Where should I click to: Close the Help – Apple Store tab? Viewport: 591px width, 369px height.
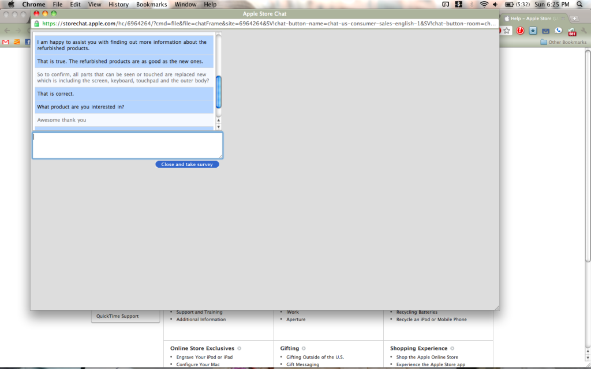563,18
